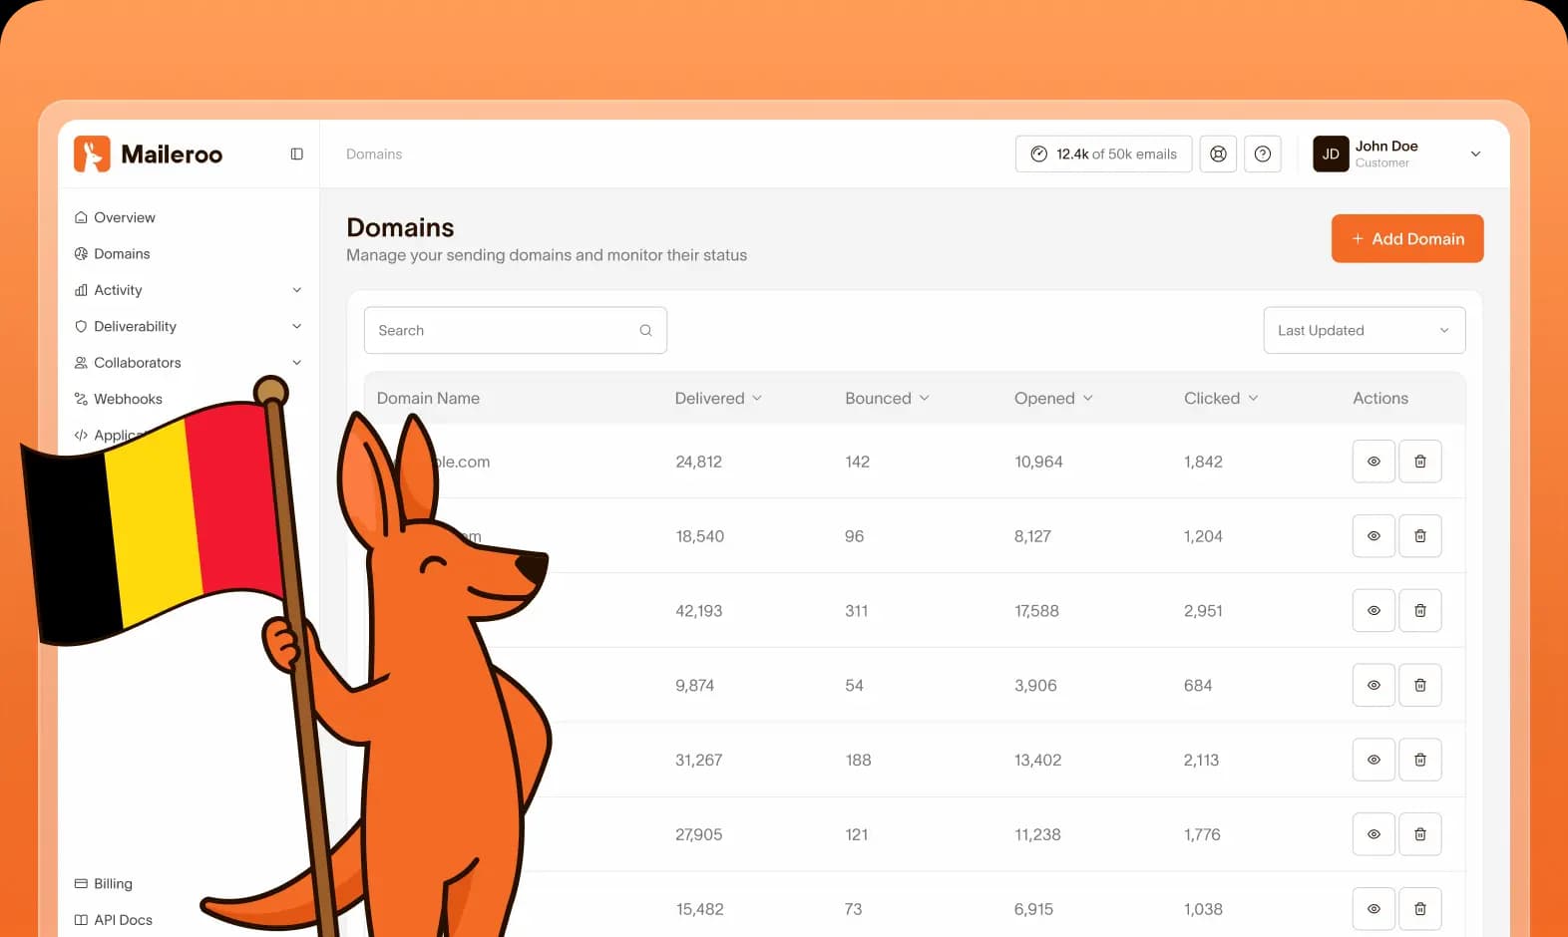View the domain with 27,905 delivered

[x=1373, y=834]
